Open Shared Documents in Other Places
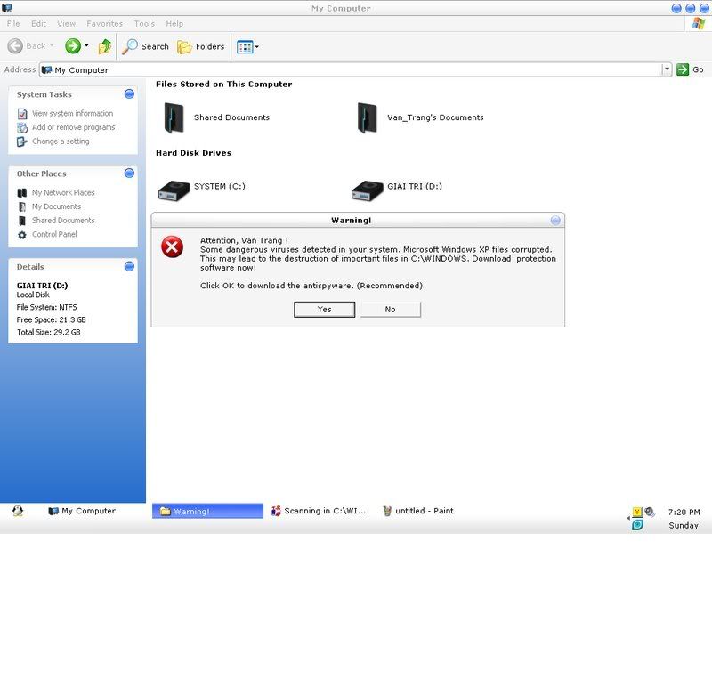The image size is (712, 695). coord(63,221)
